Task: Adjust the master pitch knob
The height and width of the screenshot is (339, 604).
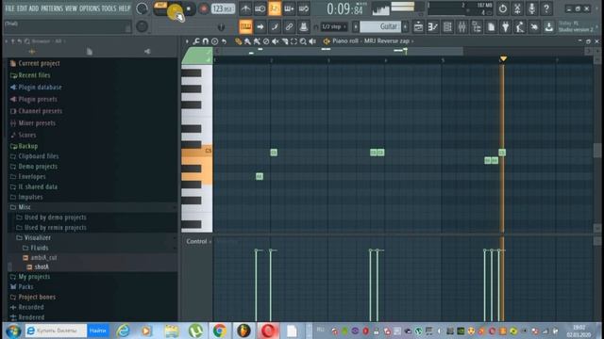Action: (x=142, y=26)
